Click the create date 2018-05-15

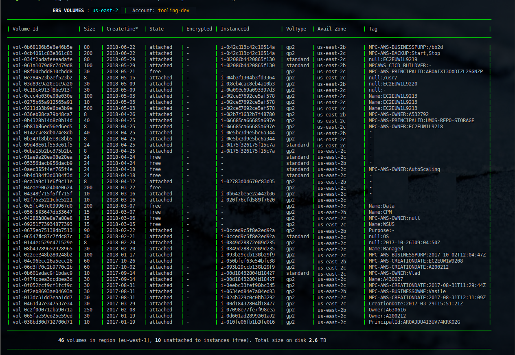(x=121, y=78)
